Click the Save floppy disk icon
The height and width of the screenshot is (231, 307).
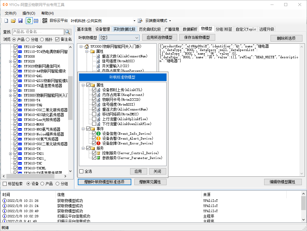[x=20, y=21]
